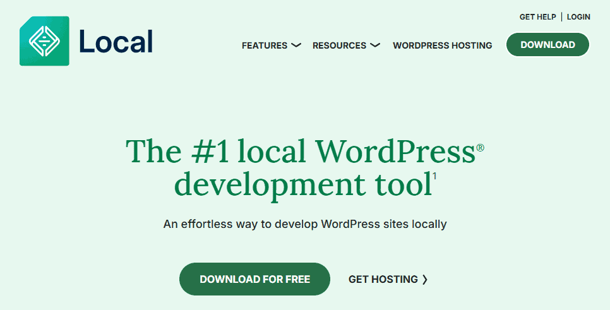
Task: Click the green Local logo icon
Action: pyautogui.click(x=44, y=41)
